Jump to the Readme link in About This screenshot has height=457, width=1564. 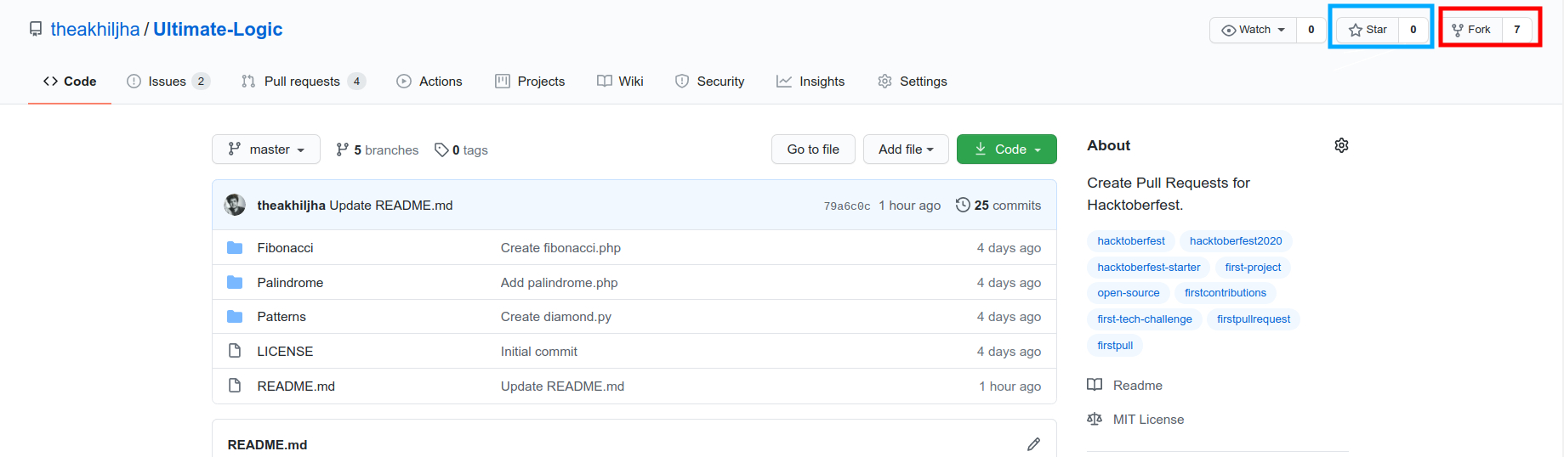(1125, 386)
